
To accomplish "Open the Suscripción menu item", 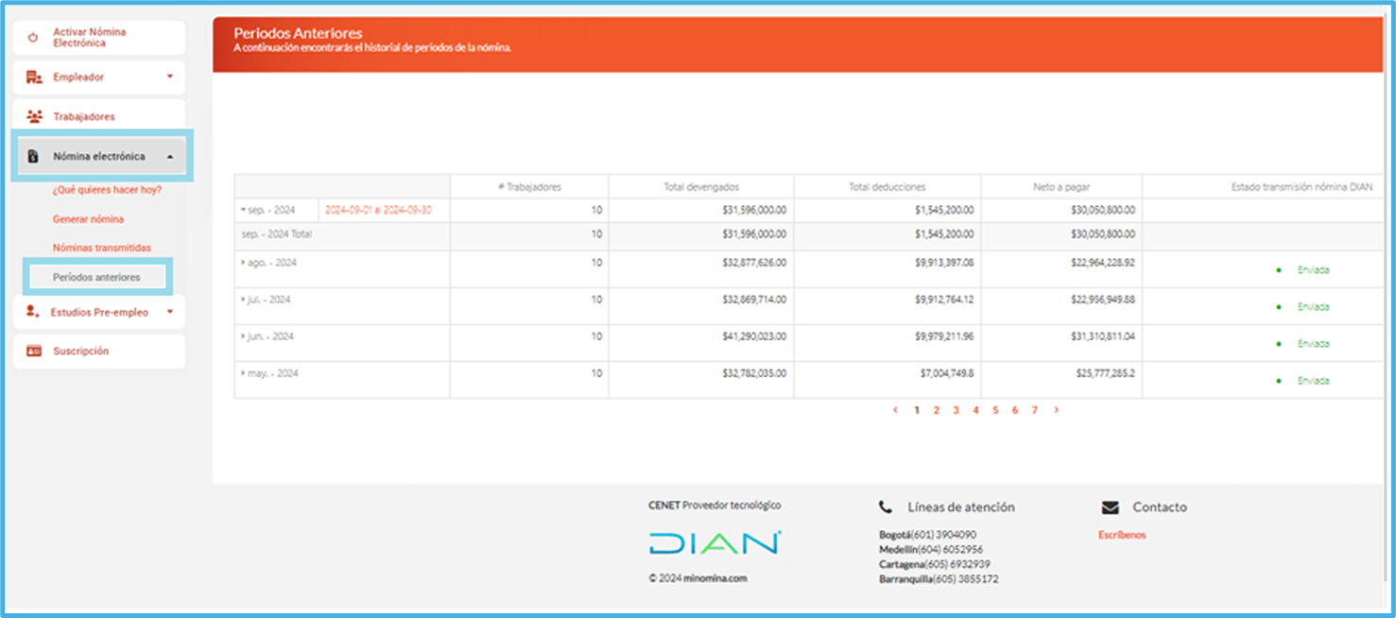I will [x=98, y=351].
